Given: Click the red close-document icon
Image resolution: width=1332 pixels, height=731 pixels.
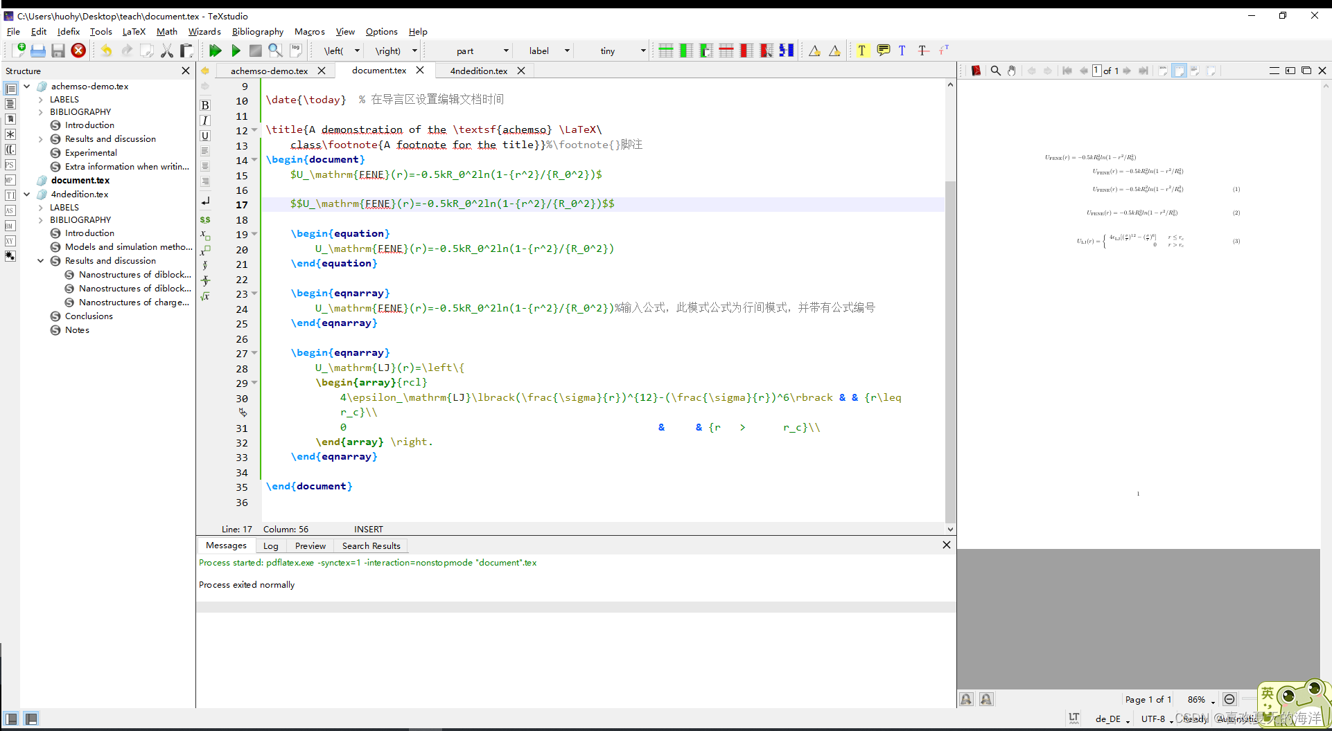Looking at the screenshot, I should click(78, 51).
